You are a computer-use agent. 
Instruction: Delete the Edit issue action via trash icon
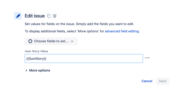pyautogui.click(x=55, y=16)
